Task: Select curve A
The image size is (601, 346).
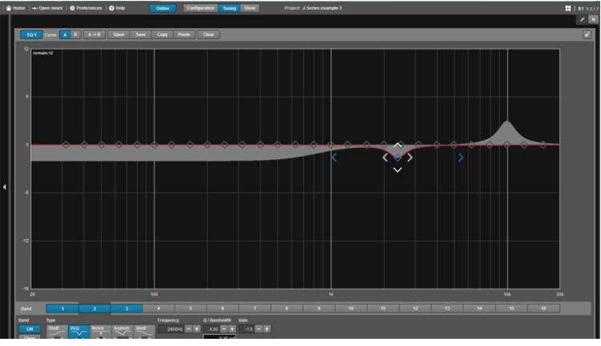Action: 66,34
